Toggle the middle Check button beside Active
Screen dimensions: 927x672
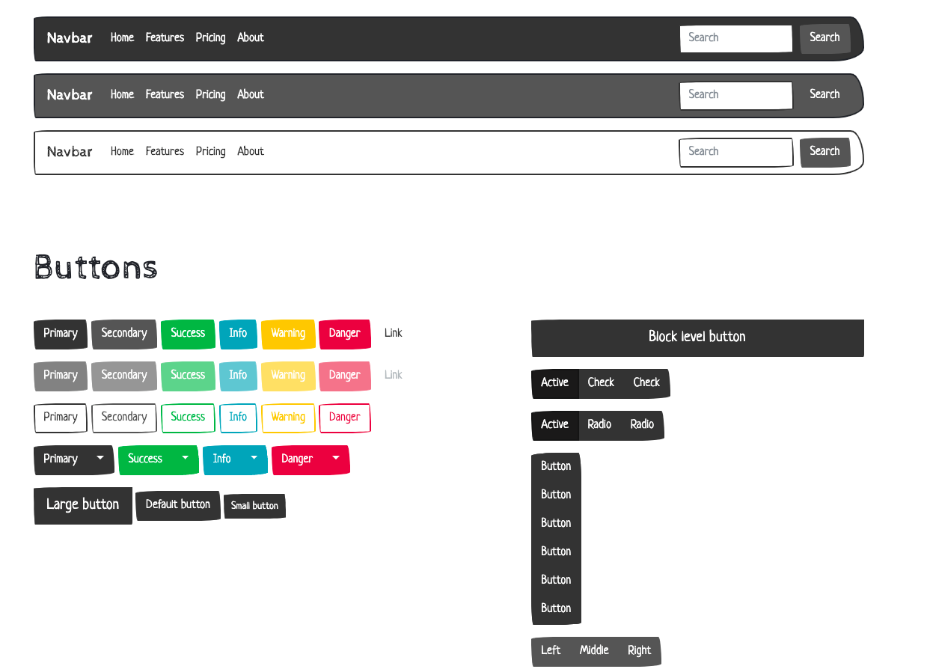[601, 383]
